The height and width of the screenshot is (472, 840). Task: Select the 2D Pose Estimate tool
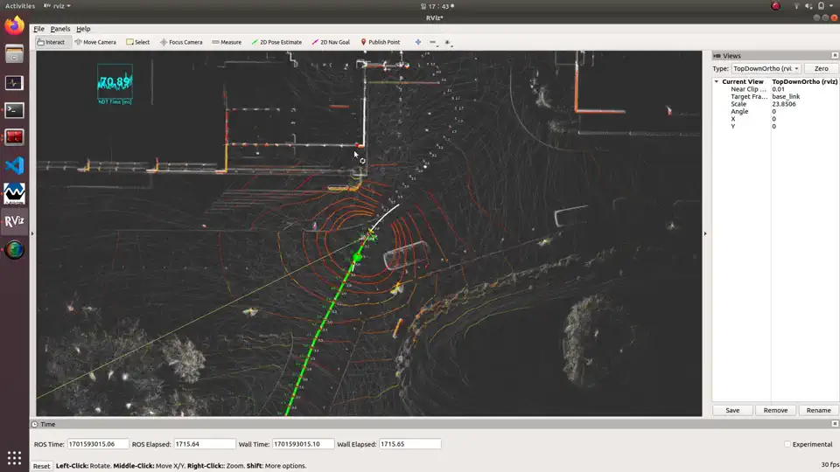point(276,42)
